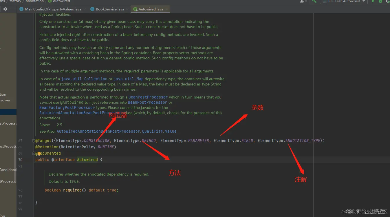Click 'Defaults to true.' doc comment
The image size is (390, 217).
64,181
